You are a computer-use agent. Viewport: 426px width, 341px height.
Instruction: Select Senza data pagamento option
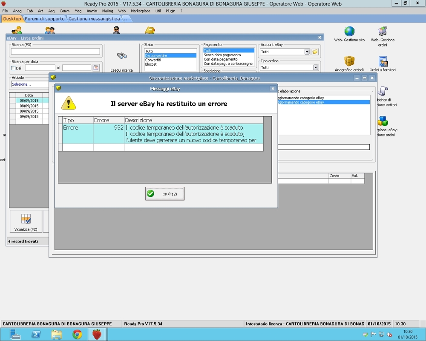pos(229,55)
